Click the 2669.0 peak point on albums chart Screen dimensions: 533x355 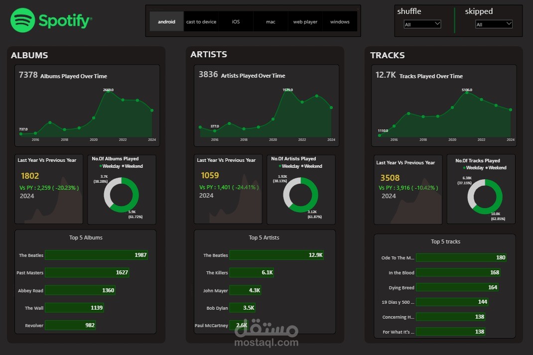[x=108, y=91]
